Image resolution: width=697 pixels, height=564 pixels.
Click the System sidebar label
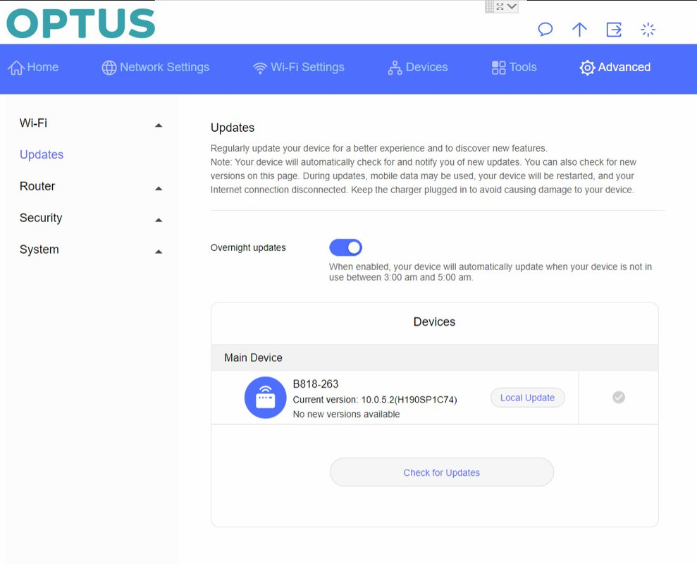pyautogui.click(x=39, y=249)
